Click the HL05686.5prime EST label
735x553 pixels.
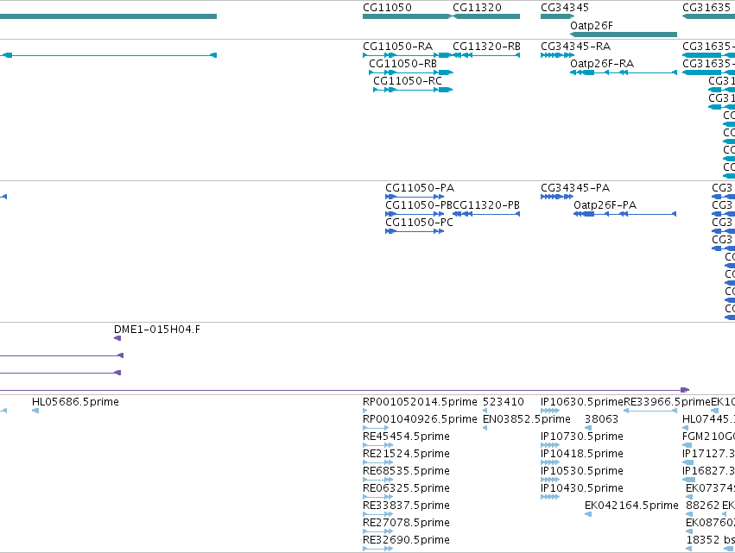pos(75,402)
